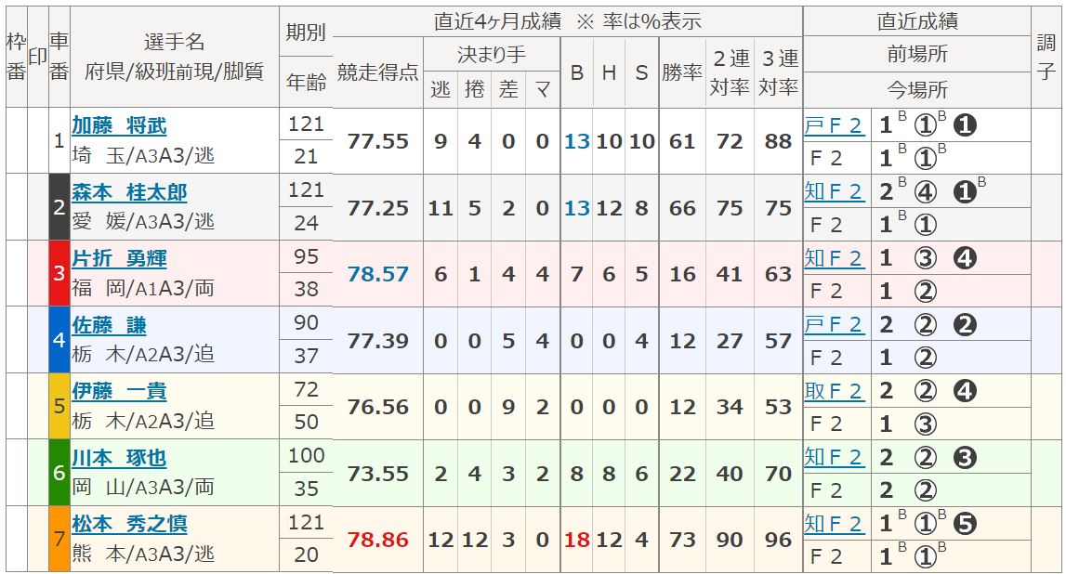Screen dimensions: 1066x574
Task: Click black filled circle 5 result for 松本
Action: click(x=965, y=524)
